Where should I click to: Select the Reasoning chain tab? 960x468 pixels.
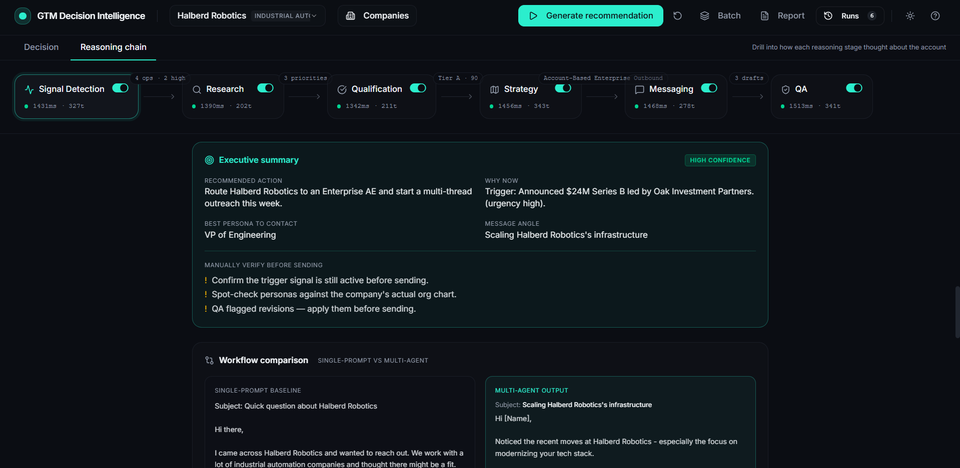point(114,47)
